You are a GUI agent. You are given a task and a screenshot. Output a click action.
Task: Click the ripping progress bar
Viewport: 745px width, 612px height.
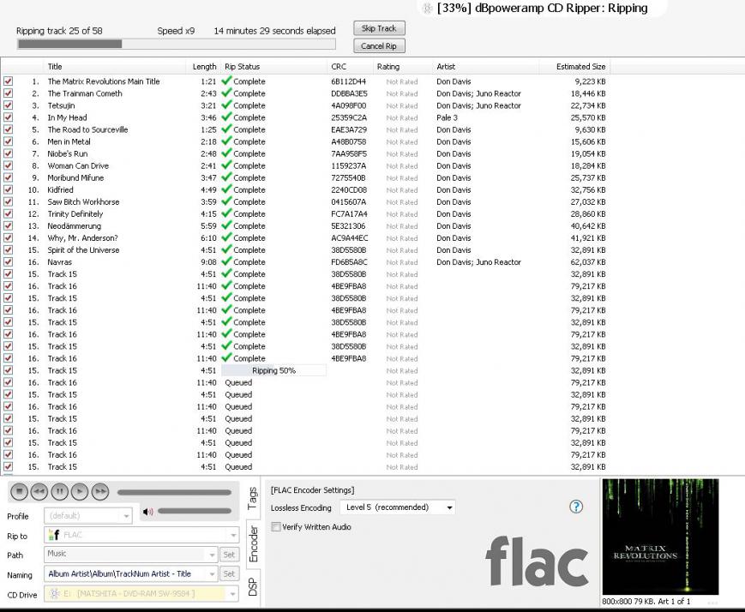click(x=177, y=45)
